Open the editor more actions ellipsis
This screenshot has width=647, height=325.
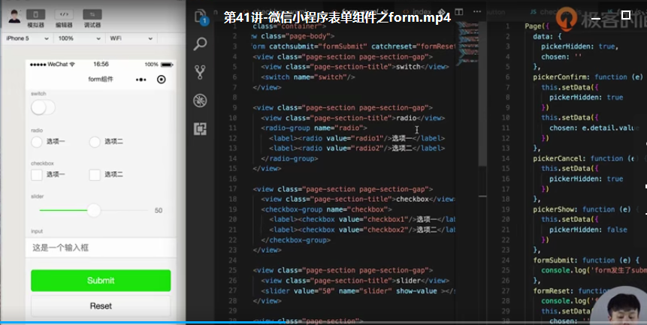[x=477, y=12]
